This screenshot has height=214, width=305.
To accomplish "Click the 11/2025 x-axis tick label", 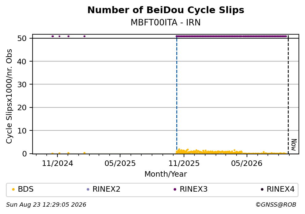I will tap(184, 163).
